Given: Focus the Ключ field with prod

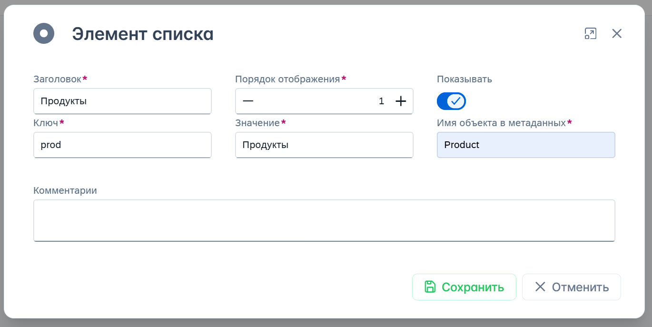Looking at the screenshot, I should click(x=122, y=145).
